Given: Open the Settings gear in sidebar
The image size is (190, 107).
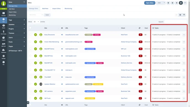Looking at the screenshot, I should 4,57.
